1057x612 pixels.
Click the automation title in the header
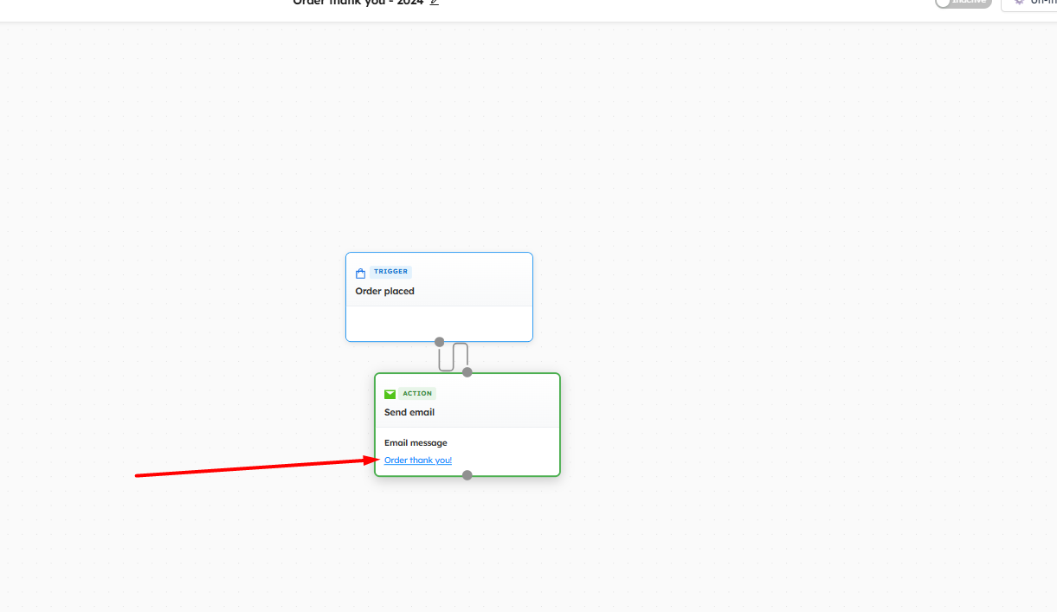[x=358, y=3]
